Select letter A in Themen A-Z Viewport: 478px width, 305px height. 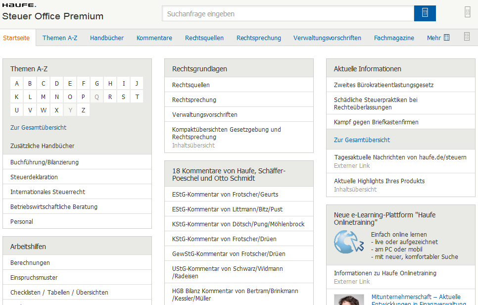17,83
